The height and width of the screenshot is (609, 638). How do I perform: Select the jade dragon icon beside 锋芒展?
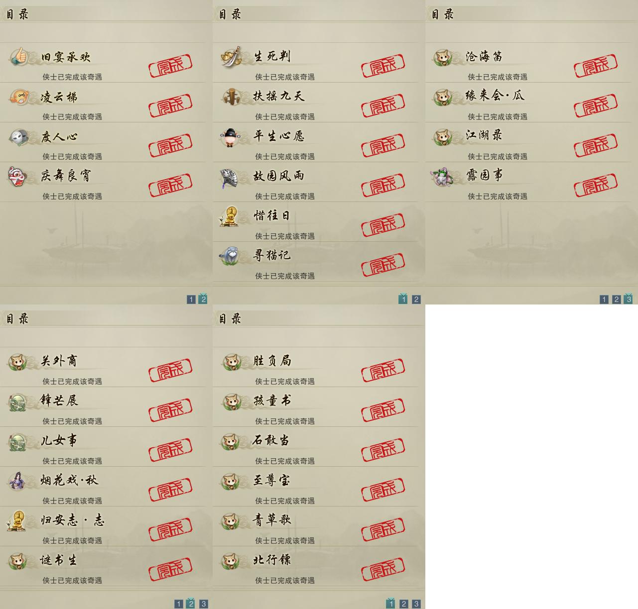pyautogui.click(x=17, y=402)
